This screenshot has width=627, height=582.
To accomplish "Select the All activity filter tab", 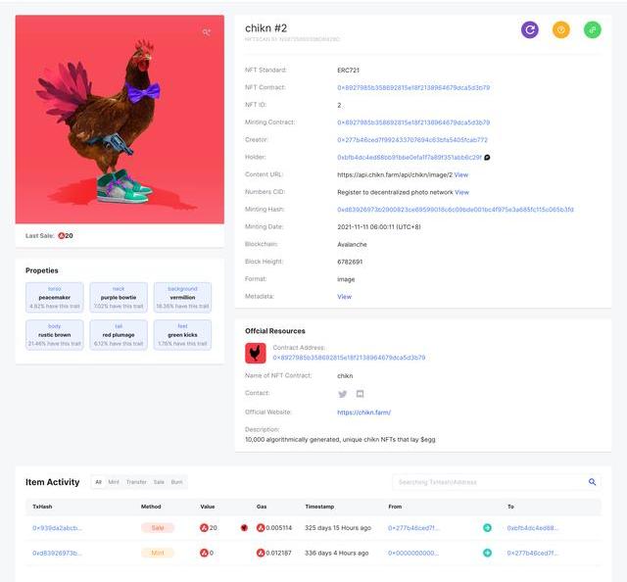I will [x=98, y=482].
